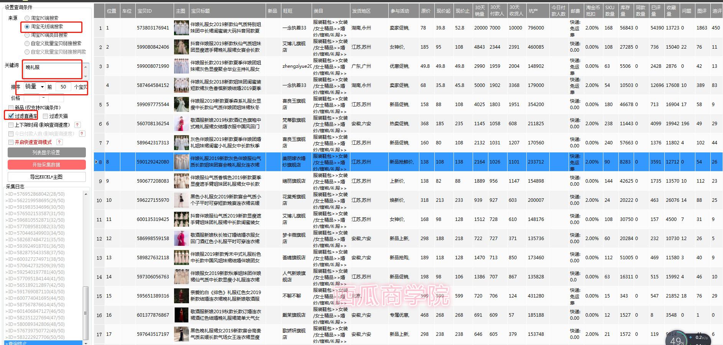
Task: Toggle the 上下架时间 checkbox
Action: point(11,125)
